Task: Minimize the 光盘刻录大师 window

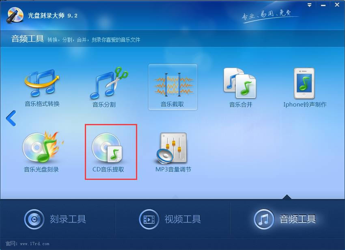Action: click(323, 5)
